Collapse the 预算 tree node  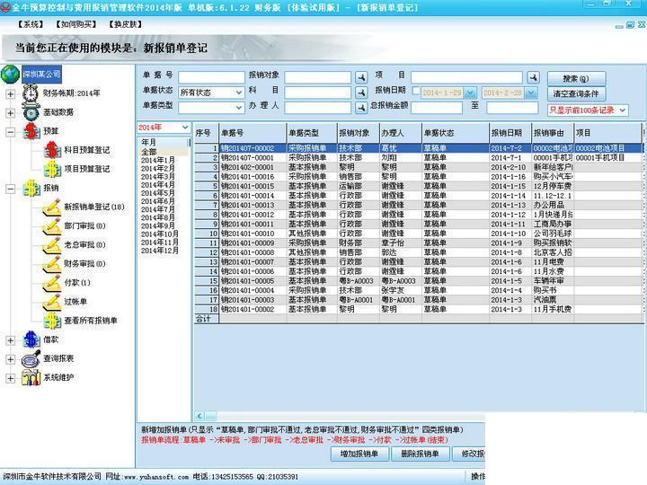point(10,132)
